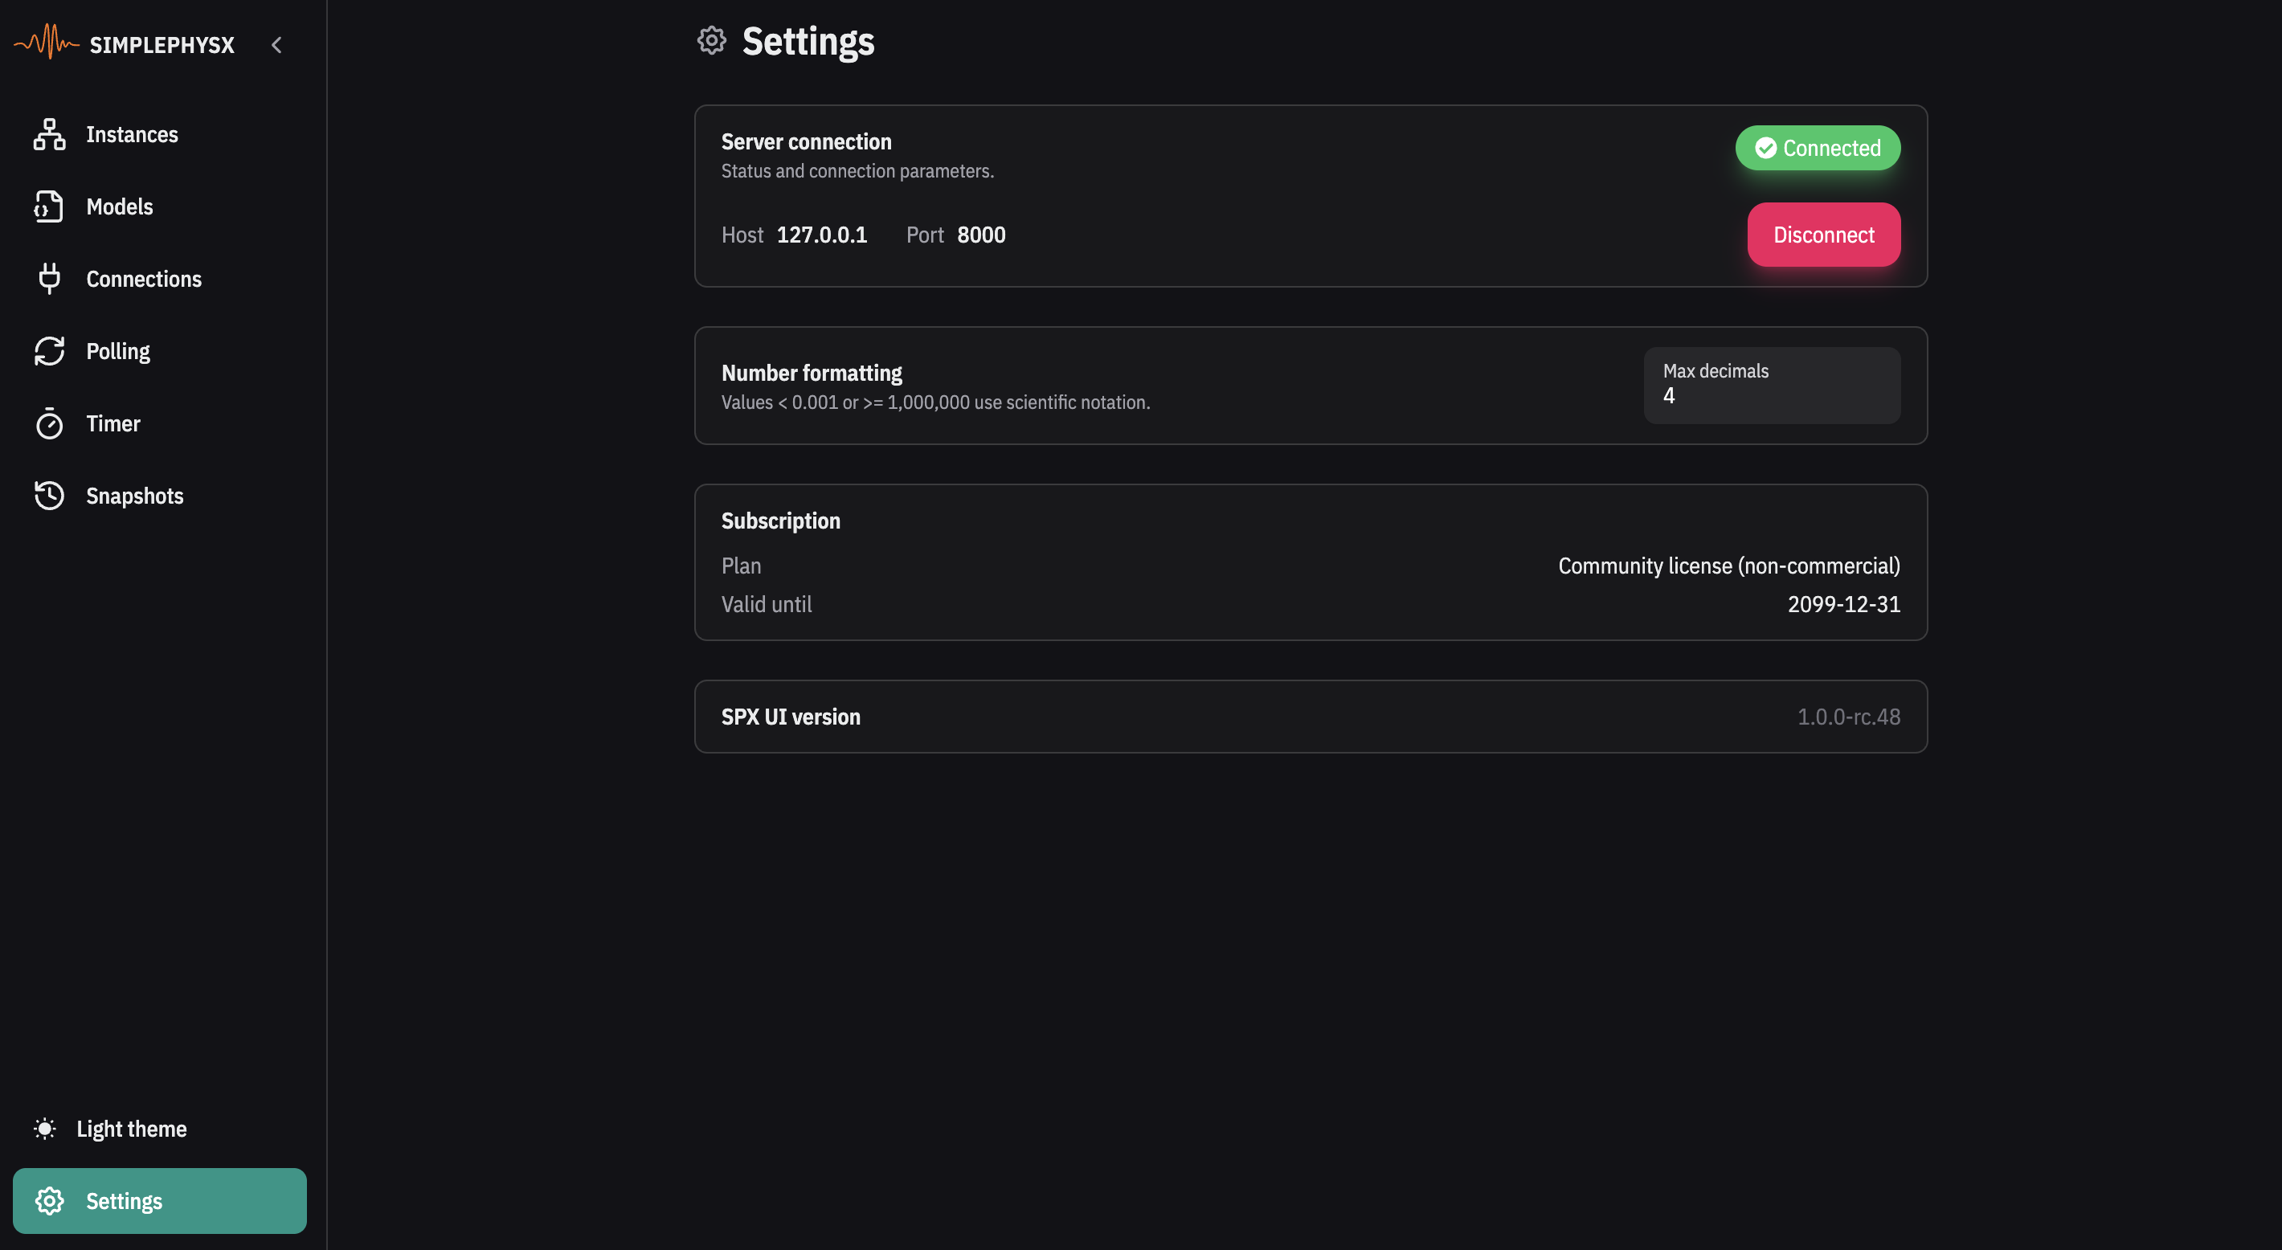
Task: Click the sun icon for light theme
Action: pos(44,1129)
